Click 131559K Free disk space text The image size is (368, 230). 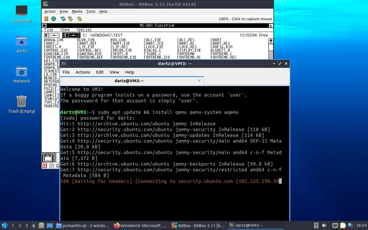pos(254,35)
